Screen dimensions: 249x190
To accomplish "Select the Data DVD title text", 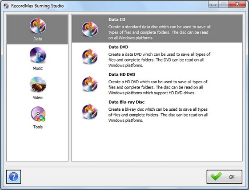I will coord(118,47).
